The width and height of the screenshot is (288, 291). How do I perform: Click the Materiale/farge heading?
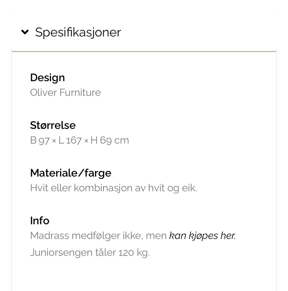tap(70, 173)
